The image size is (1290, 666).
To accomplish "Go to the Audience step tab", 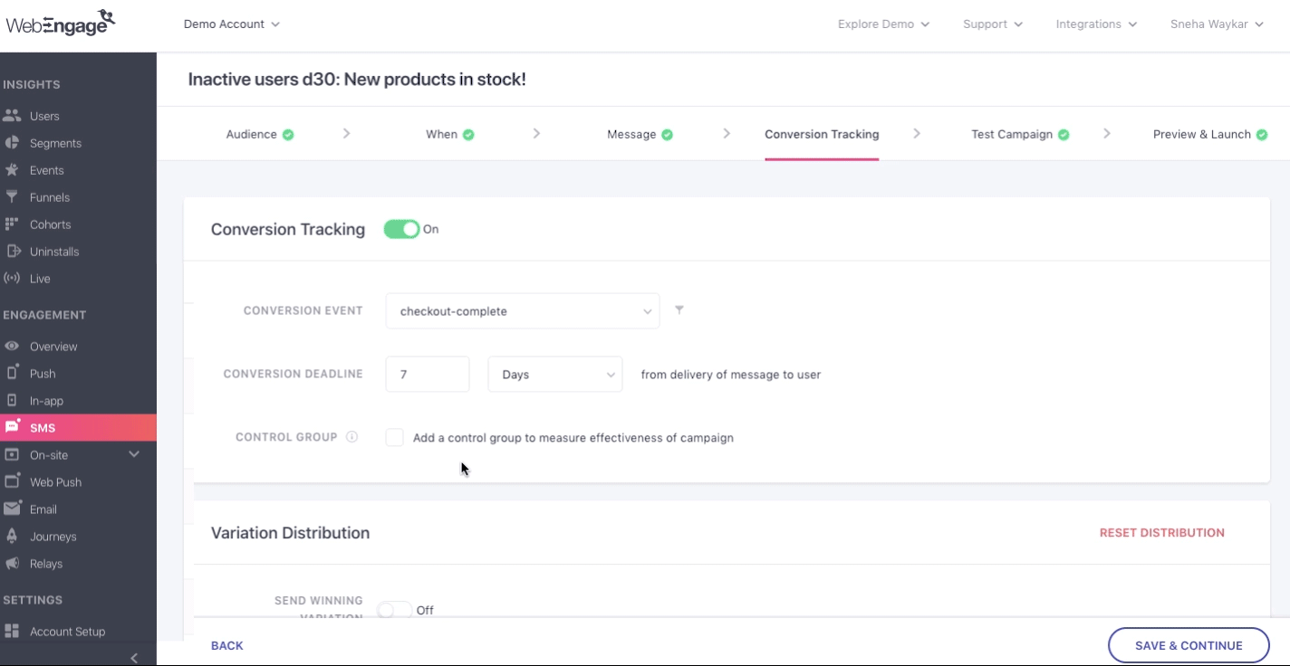I will [260, 134].
